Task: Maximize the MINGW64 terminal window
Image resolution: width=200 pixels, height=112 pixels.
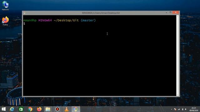Action: click(170, 12)
